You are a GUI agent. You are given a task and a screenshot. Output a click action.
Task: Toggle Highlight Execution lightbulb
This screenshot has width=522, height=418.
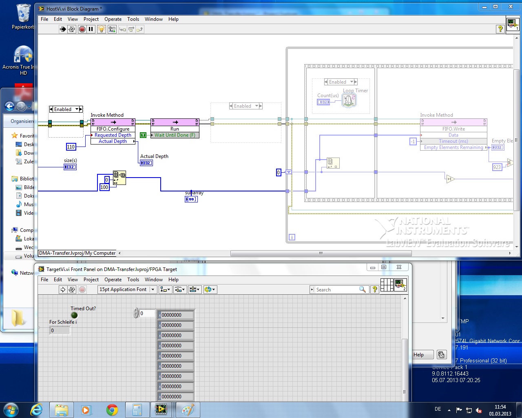(x=102, y=29)
